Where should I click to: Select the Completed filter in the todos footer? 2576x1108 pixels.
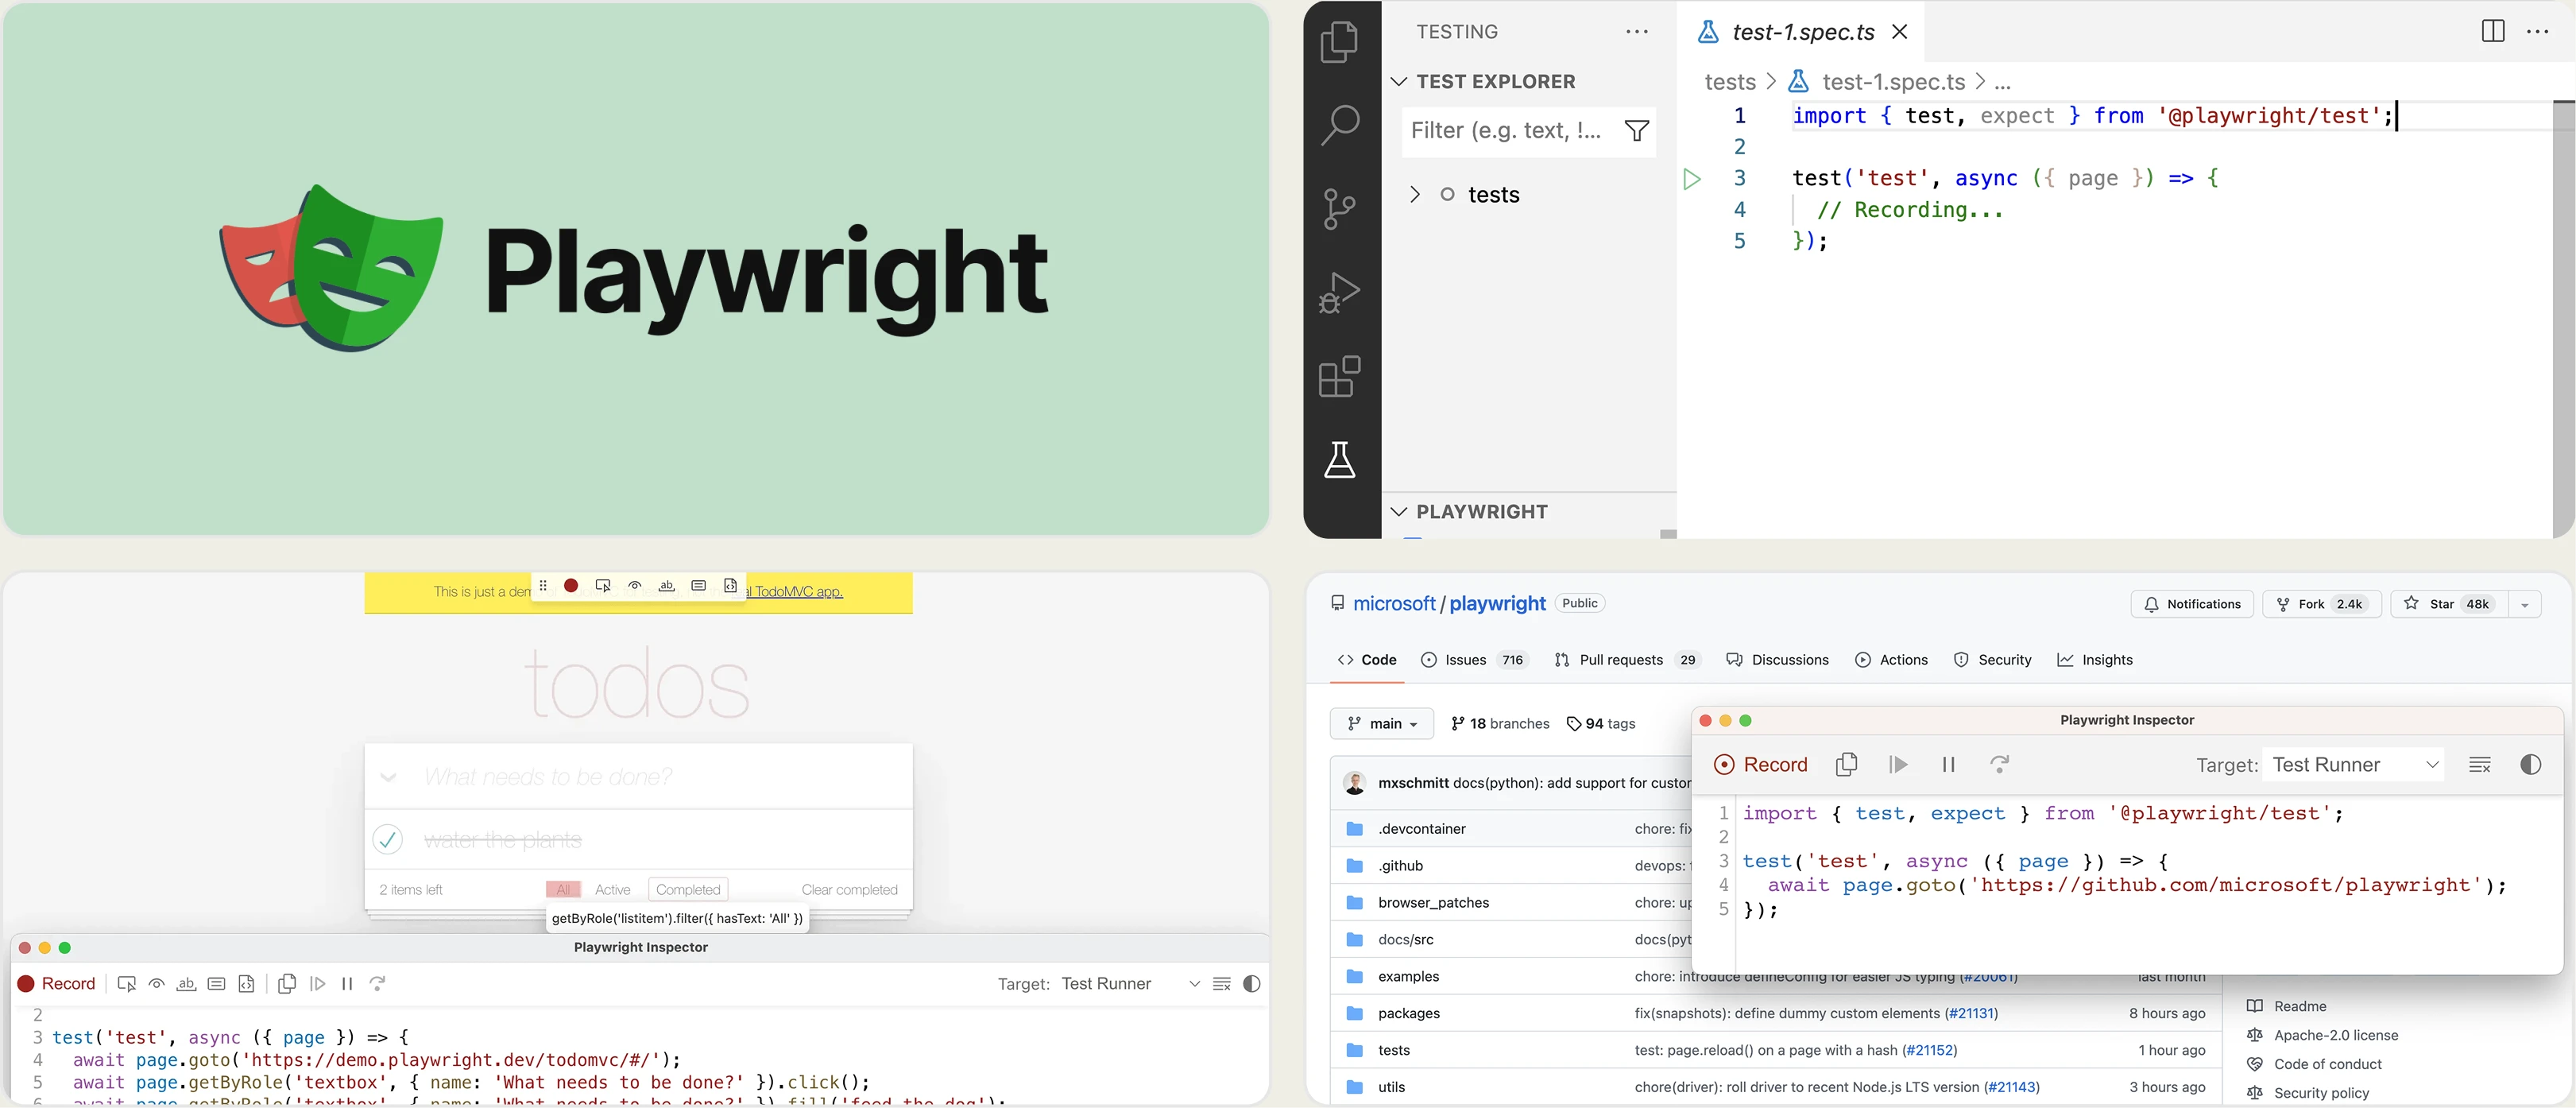(688, 890)
